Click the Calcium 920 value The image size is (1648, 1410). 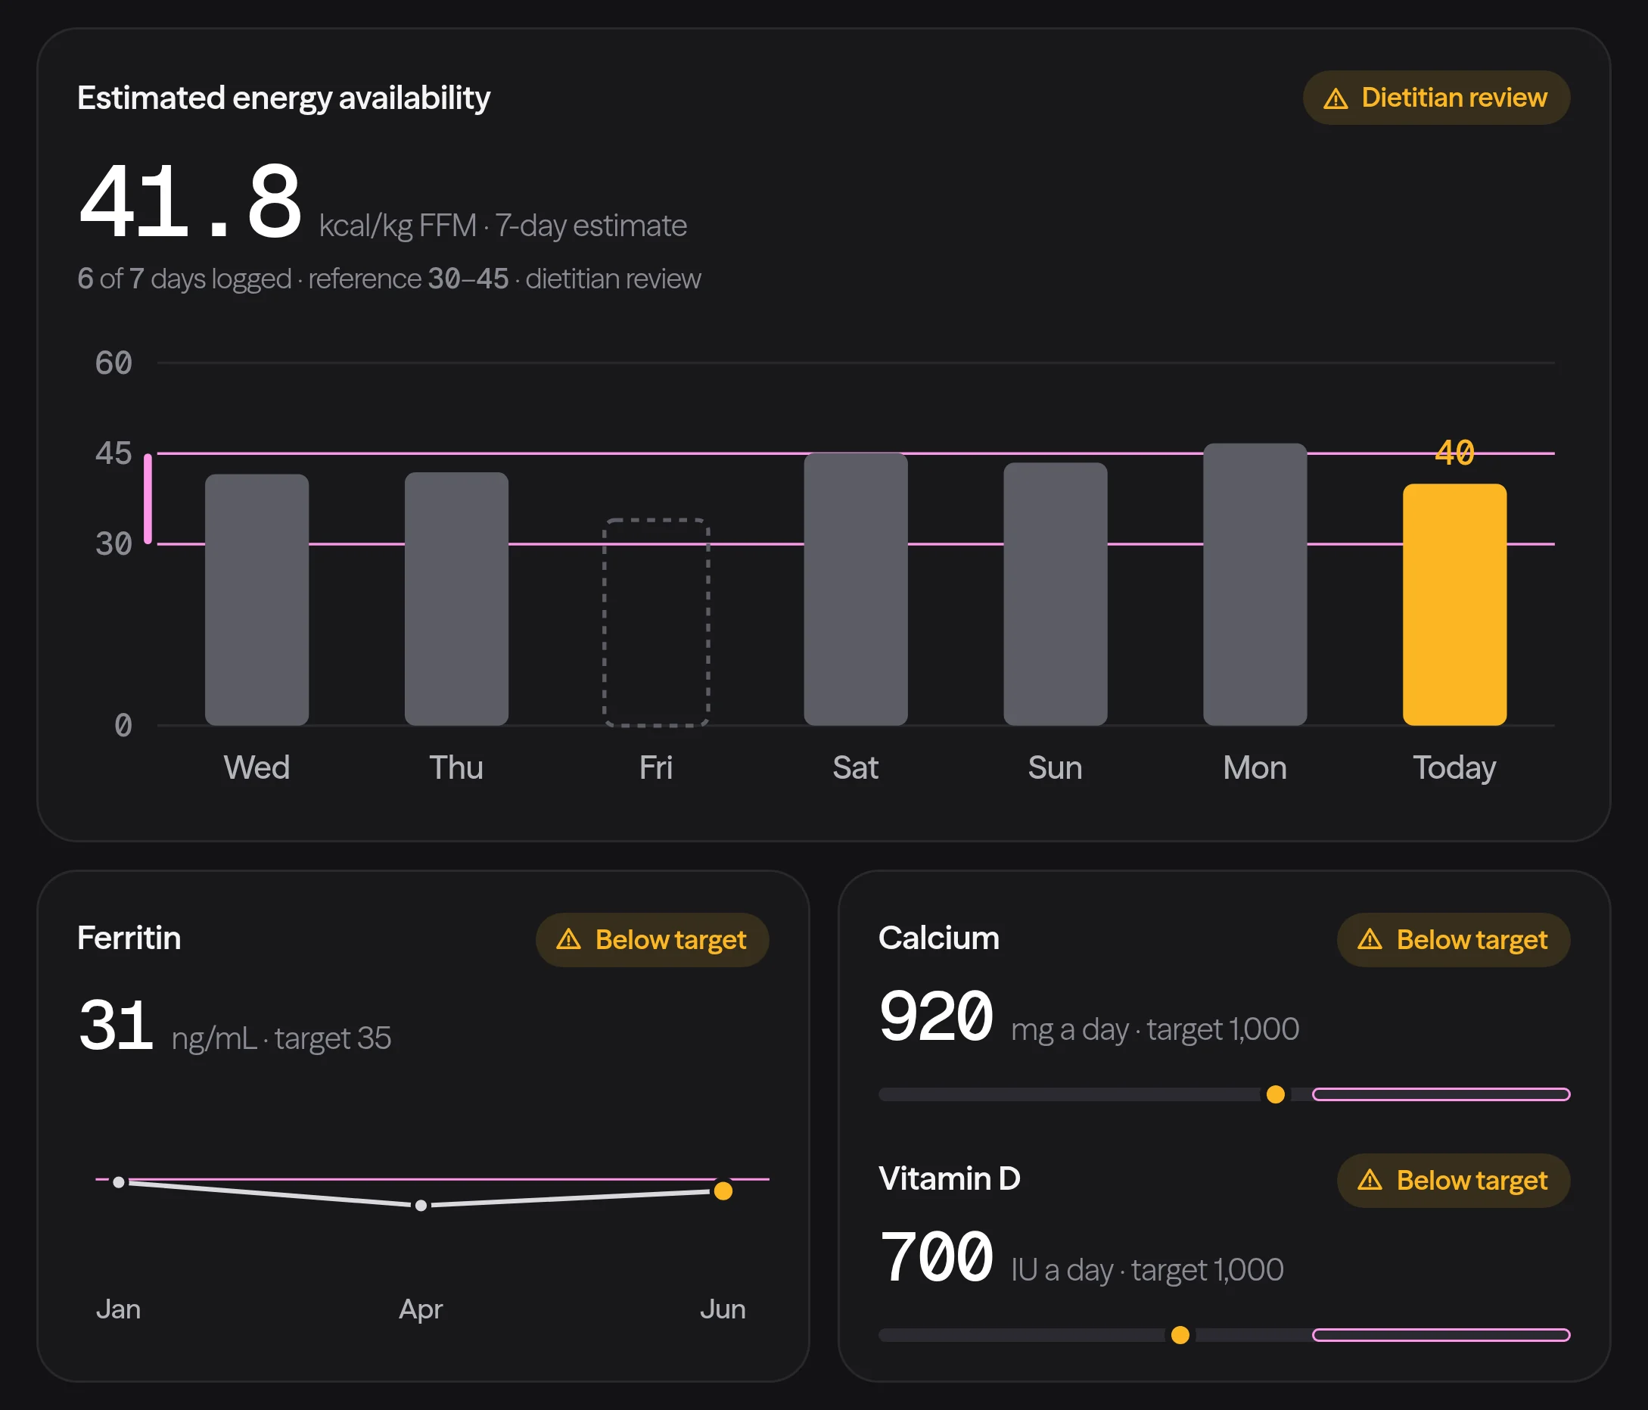[x=936, y=1016]
